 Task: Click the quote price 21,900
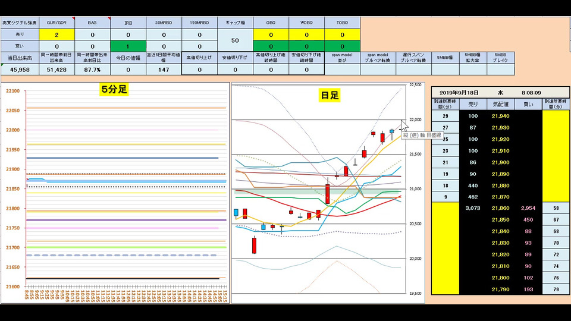click(500, 162)
